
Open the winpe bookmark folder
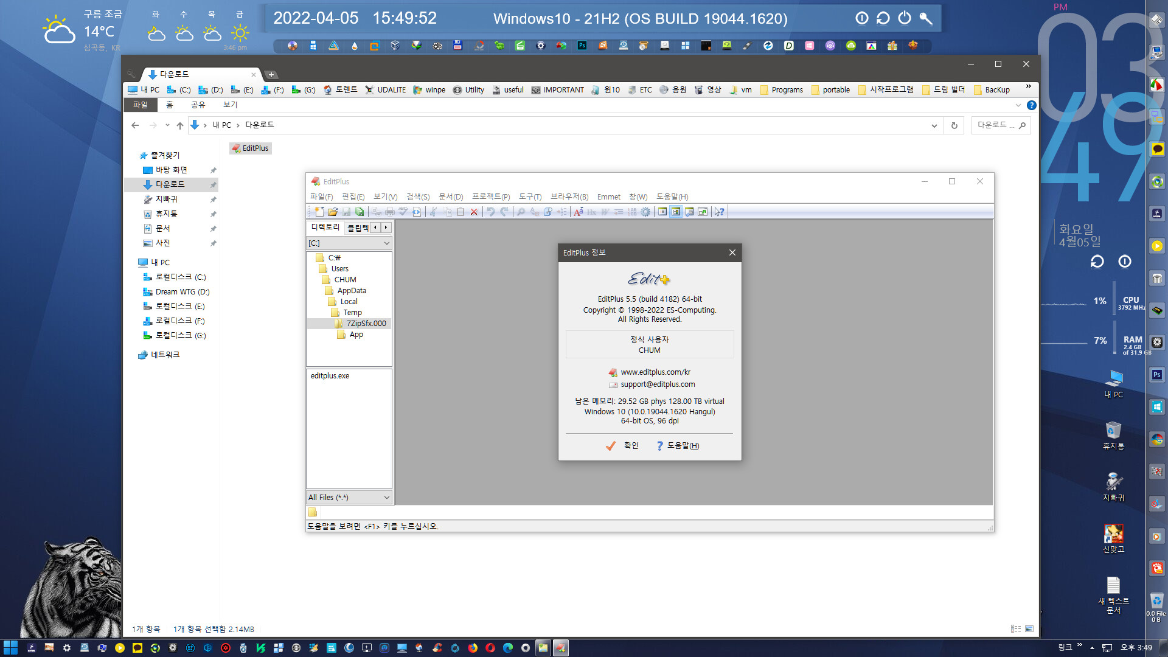point(429,90)
